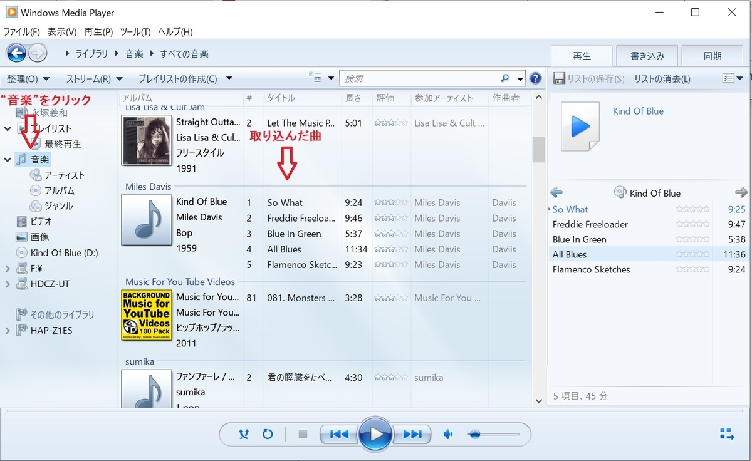Select ビデオ in the navigation tree
The image size is (752, 461).
tap(41, 222)
